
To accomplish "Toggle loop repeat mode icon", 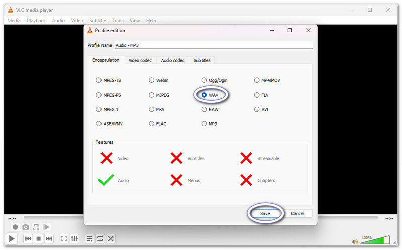I will [x=100, y=239].
